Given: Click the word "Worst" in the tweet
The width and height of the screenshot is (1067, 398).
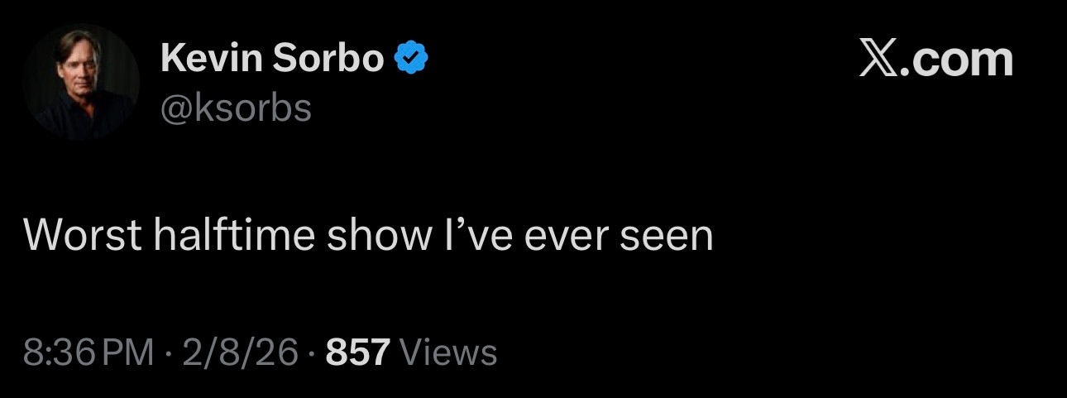Looking at the screenshot, I should [83, 236].
